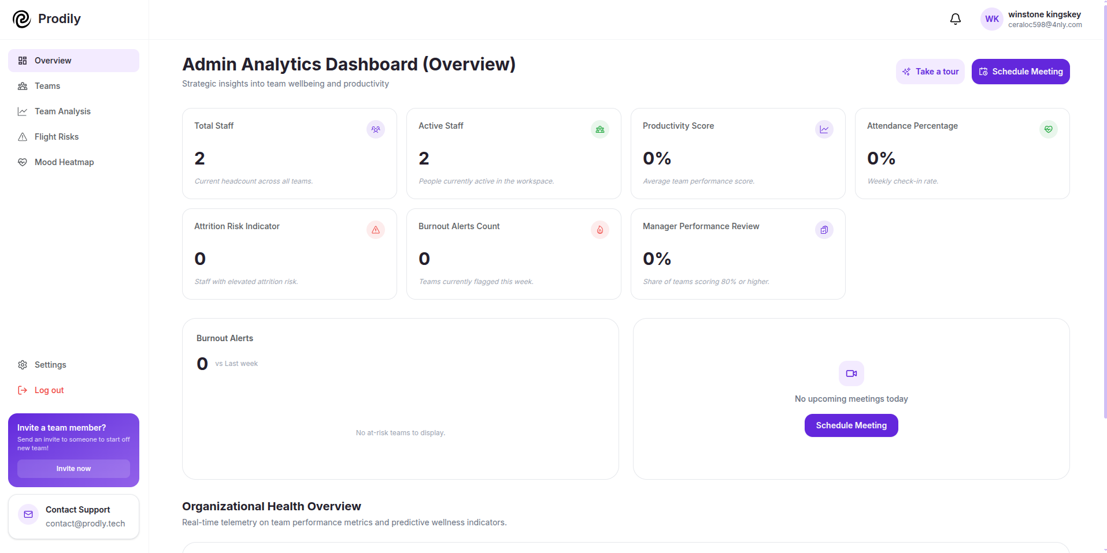Click 'Staff with elevated attrition risk.' caption

point(246,282)
